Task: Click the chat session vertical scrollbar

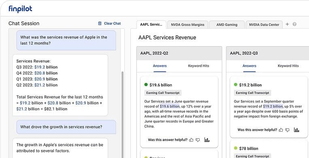Action: click(122, 114)
